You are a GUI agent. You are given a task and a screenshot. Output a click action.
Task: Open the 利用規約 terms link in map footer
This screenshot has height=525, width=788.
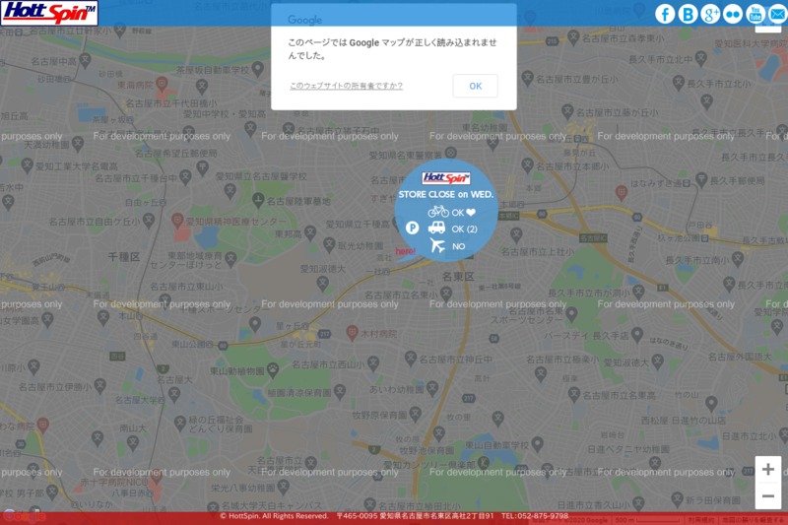click(699, 520)
